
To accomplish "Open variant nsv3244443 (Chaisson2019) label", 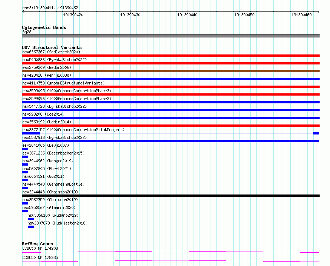I will [50, 192].
